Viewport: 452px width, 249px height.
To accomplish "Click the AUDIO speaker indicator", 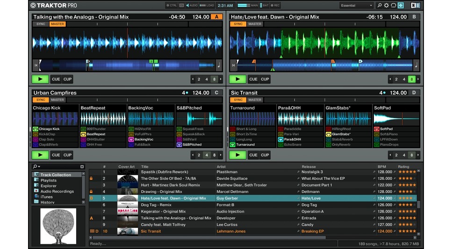I will coord(192,6).
